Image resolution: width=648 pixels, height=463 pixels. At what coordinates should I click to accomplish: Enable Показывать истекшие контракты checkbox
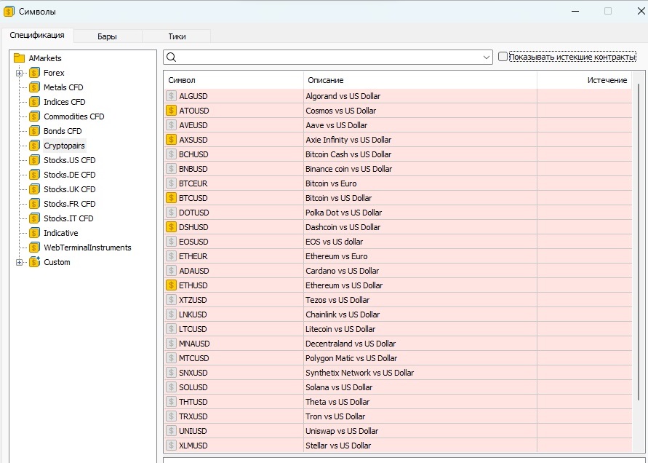point(503,56)
